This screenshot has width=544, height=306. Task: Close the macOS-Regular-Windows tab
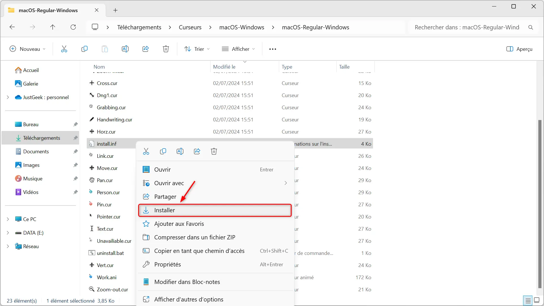coord(97,10)
